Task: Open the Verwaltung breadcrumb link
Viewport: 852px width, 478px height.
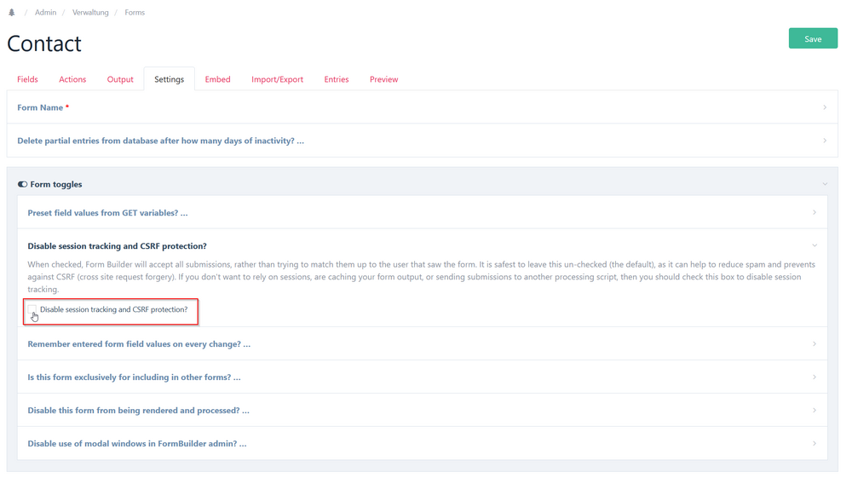Action: 90,13
